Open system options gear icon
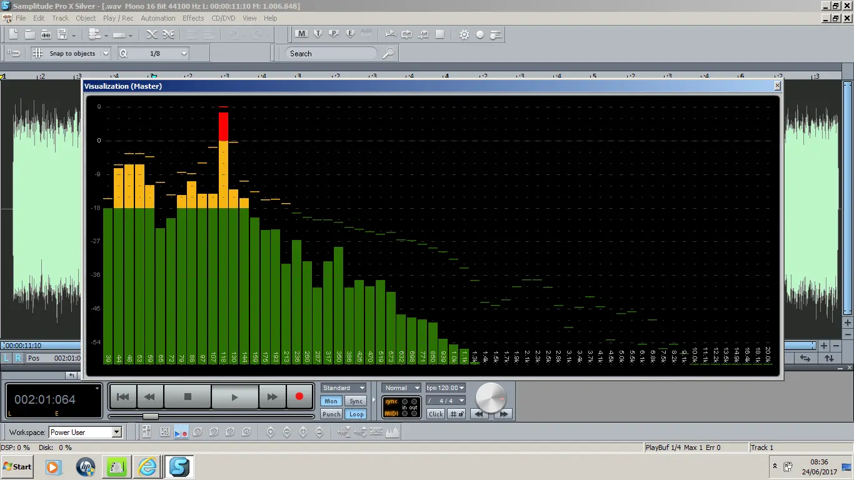854x480 pixels. point(464,34)
